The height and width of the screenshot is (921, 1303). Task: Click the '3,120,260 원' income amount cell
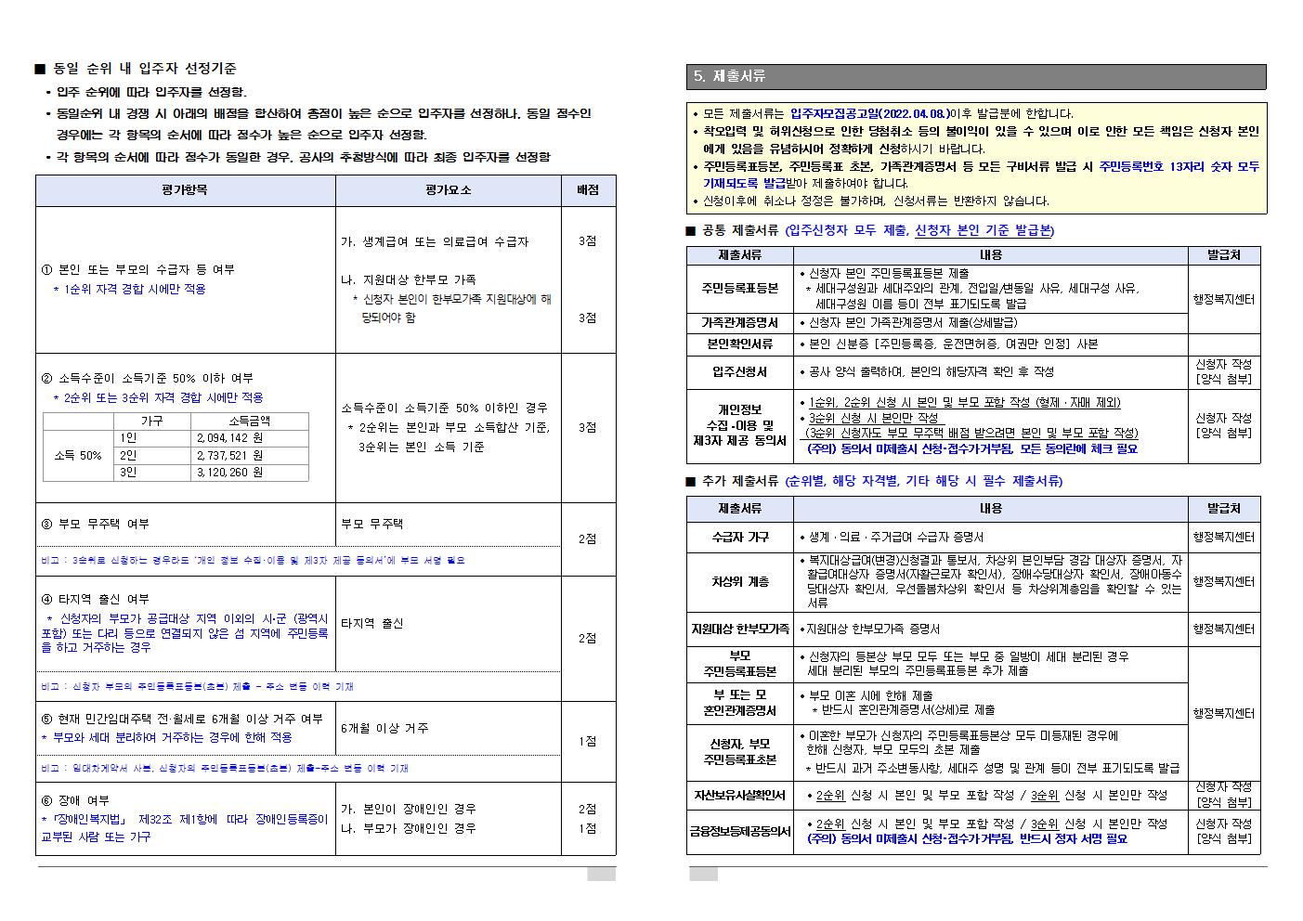click(x=229, y=473)
